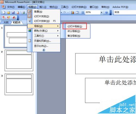Click the PowerPoint document icon by 文件
Screen dimensions: 136x114
[x=4, y=7]
